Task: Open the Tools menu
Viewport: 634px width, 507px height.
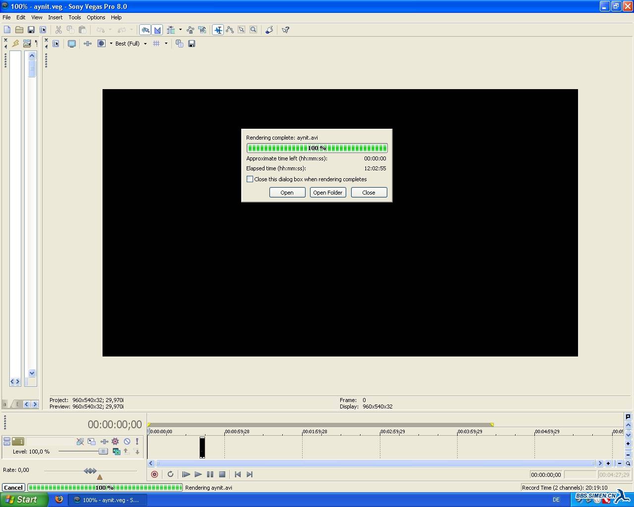Action: (75, 17)
